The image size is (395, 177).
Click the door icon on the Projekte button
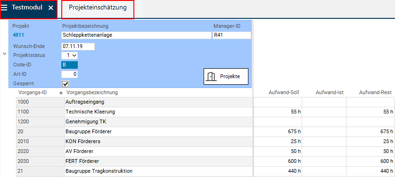point(211,76)
